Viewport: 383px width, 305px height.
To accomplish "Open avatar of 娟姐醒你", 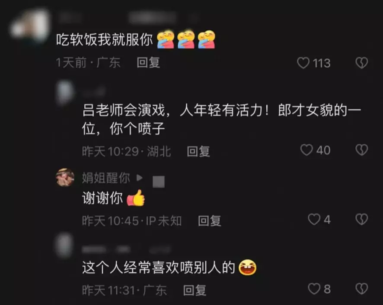I will point(65,178).
